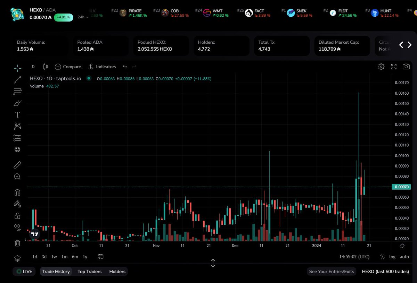Click See Your Entries/Exits button
Image resolution: width=417 pixels, height=283 pixels.
[x=332, y=272]
